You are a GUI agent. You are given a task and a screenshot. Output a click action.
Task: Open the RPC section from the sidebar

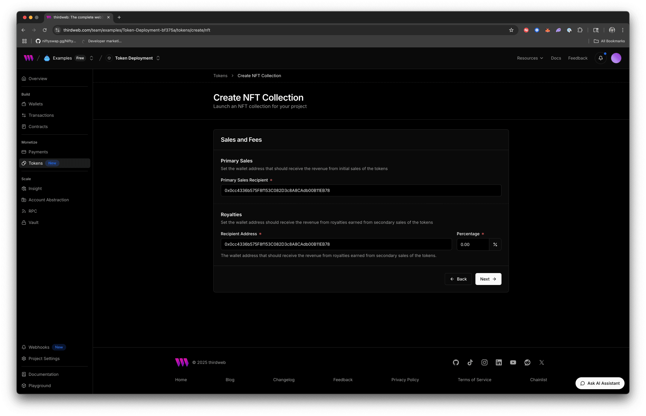coord(32,211)
